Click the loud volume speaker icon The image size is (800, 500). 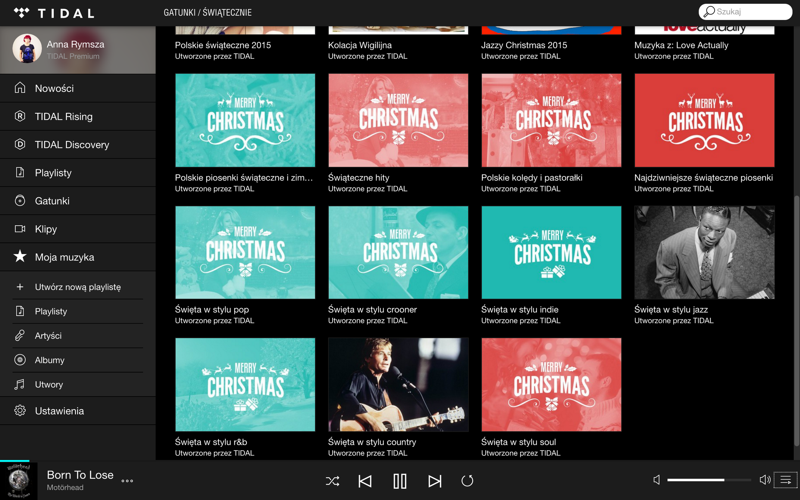pos(765,480)
